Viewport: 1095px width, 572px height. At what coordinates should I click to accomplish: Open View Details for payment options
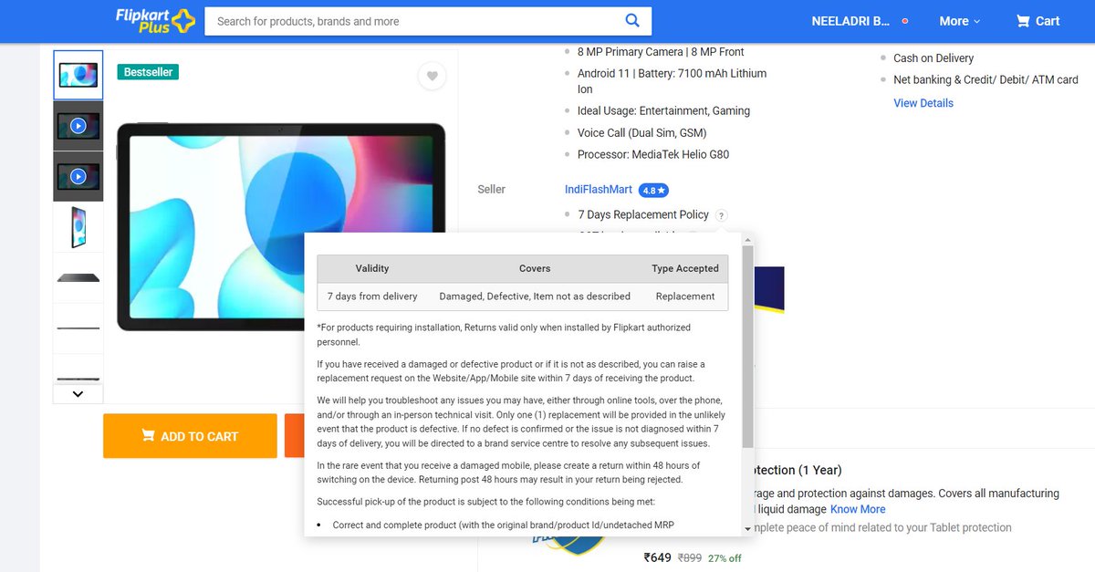click(x=923, y=103)
